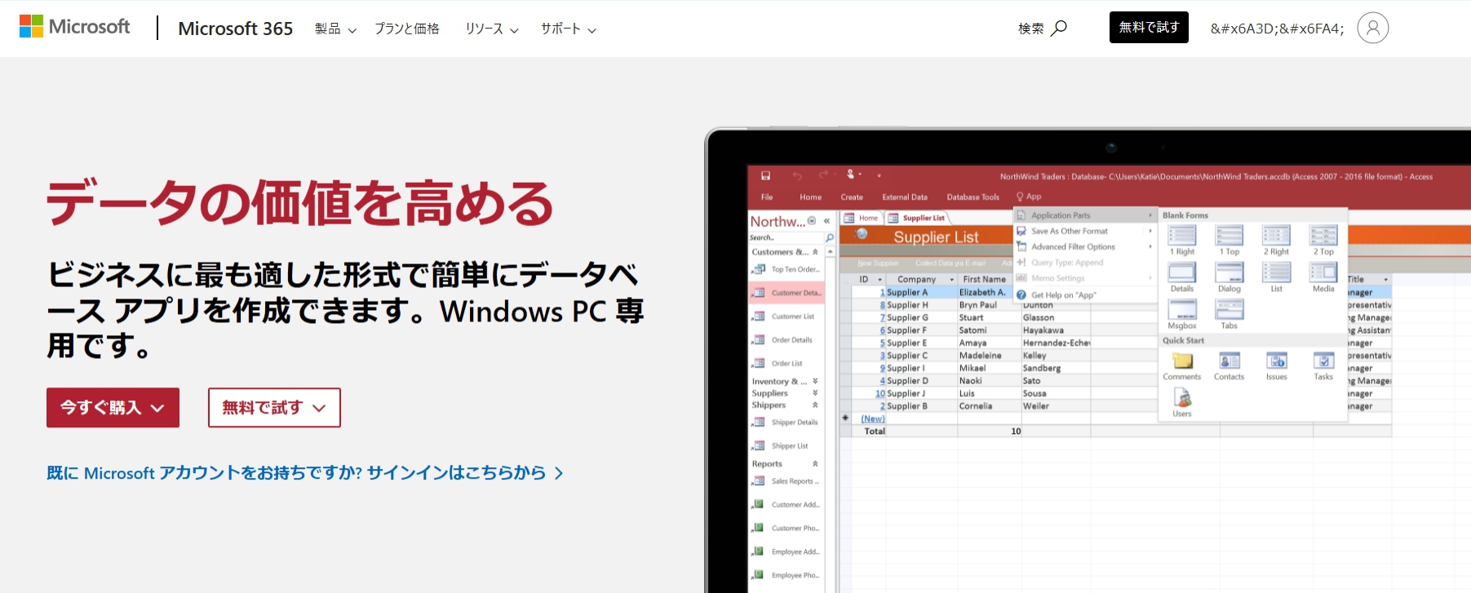
Task: Expand the 製品 dropdown menu
Action: [x=335, y=29]
